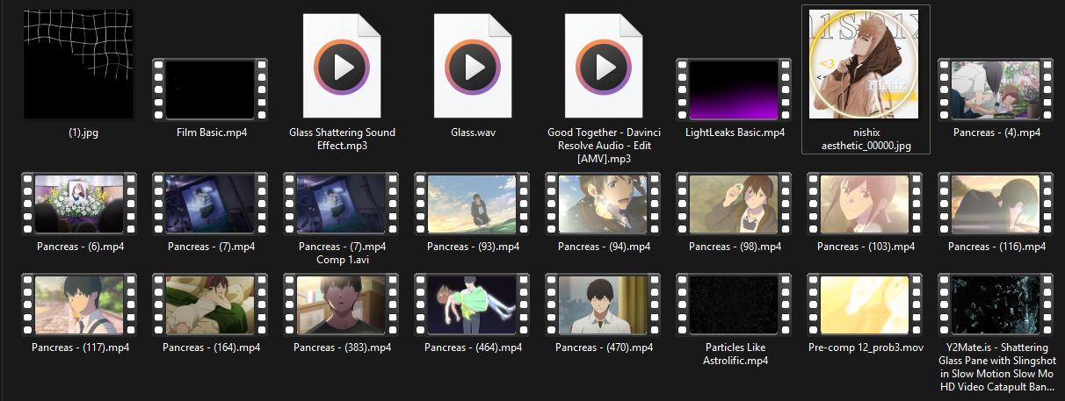
Task: Click the Pancreas - (464).mp4 video thumbnail
Action: (474, 304)
